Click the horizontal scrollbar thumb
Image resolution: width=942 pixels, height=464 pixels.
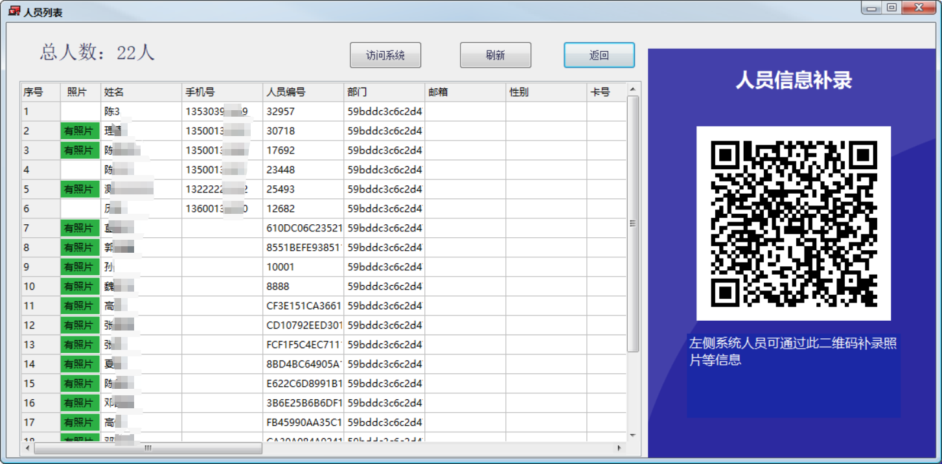(148, 448)
